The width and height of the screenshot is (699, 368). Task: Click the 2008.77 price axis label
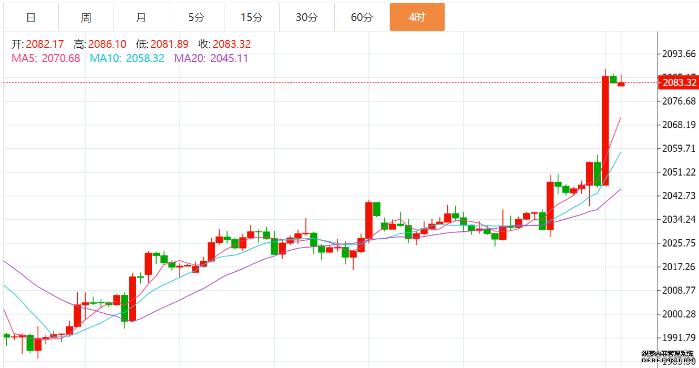pos(680,291)
